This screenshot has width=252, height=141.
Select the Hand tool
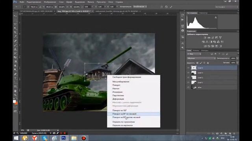pos(15,91)
